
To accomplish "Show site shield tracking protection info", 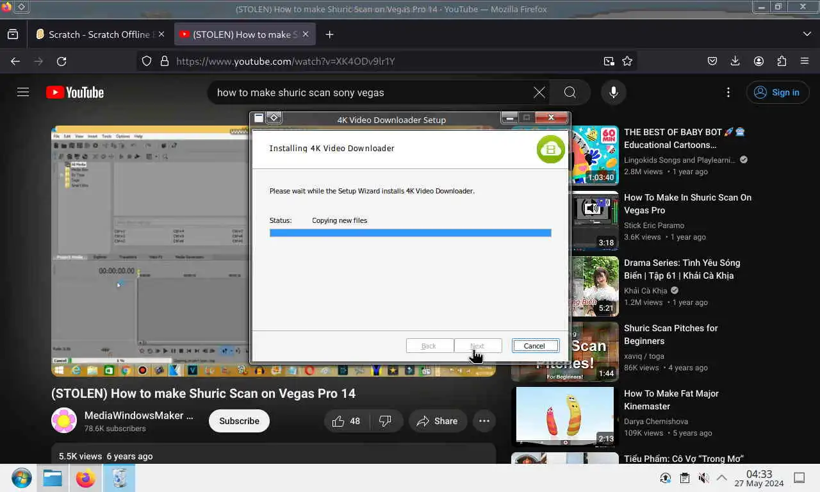I will 147,61.
